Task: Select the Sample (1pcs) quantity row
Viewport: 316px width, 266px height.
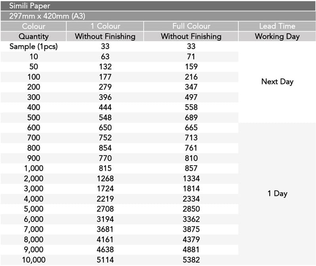Action: pyautogui.click(x=34, y=46)
